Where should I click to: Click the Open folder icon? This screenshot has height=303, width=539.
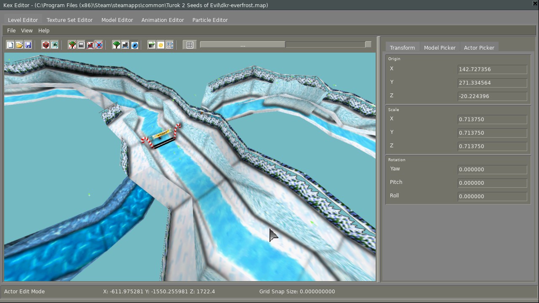(x=19, y=45)
